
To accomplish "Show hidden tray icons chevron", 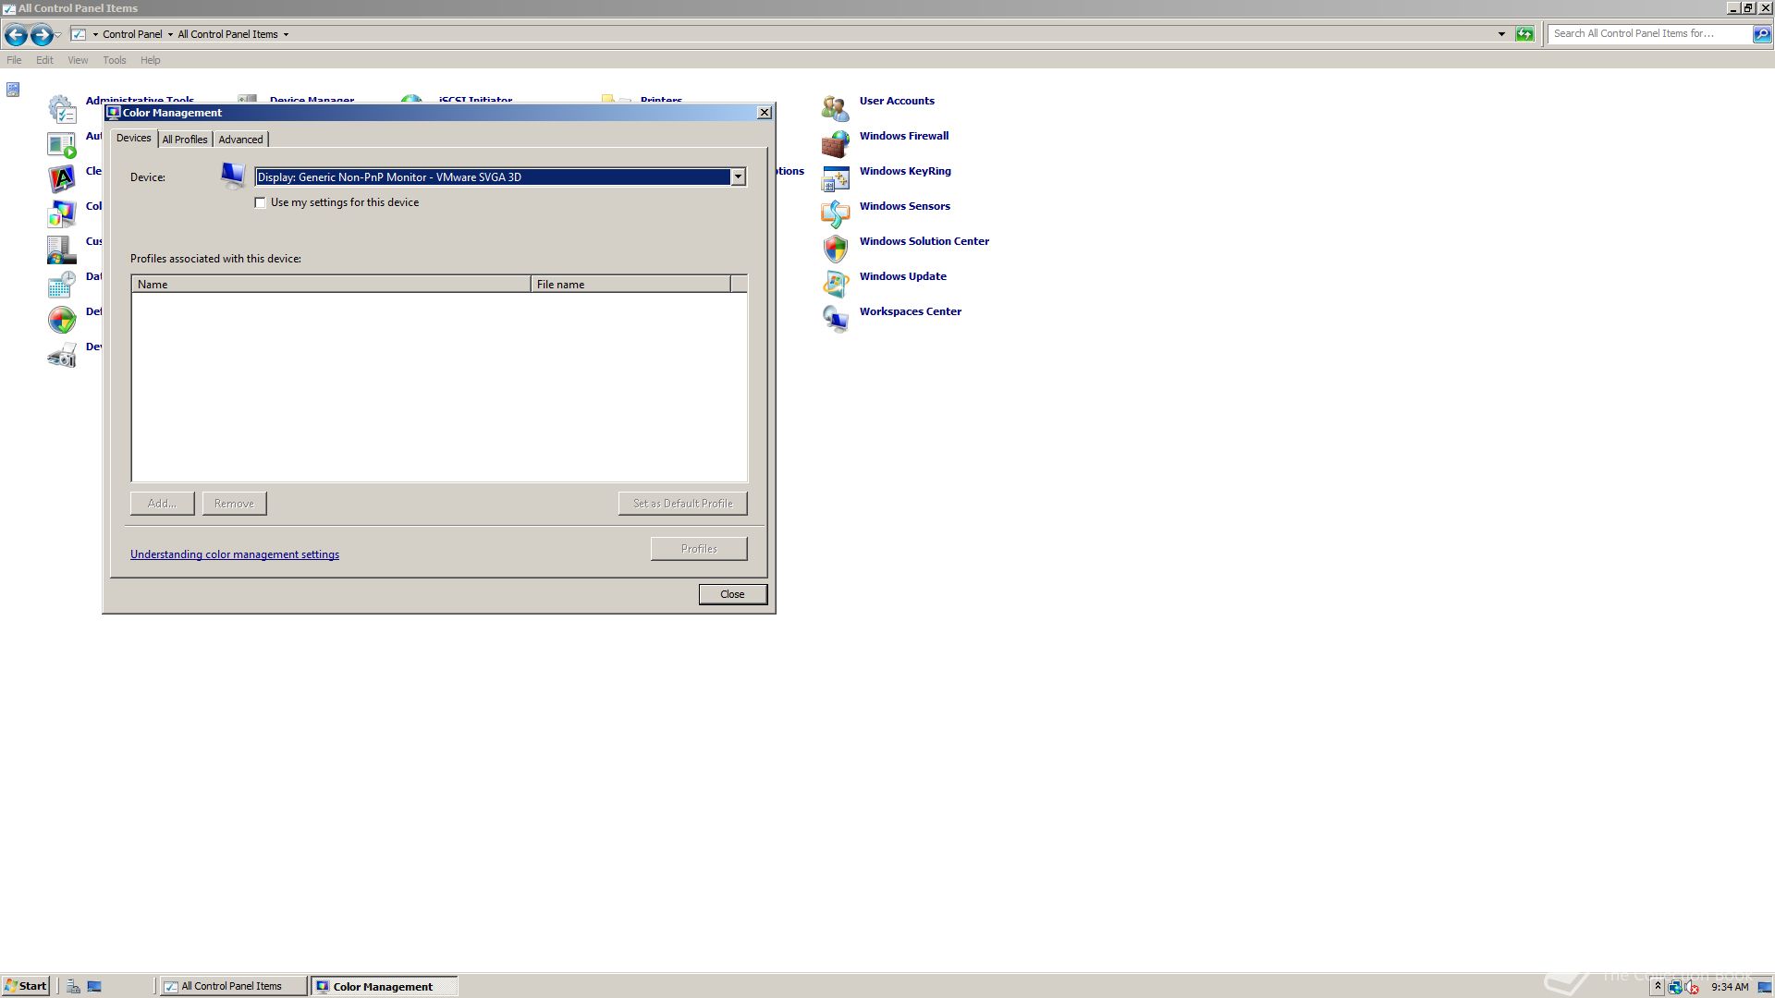I will pos(1658,987).
